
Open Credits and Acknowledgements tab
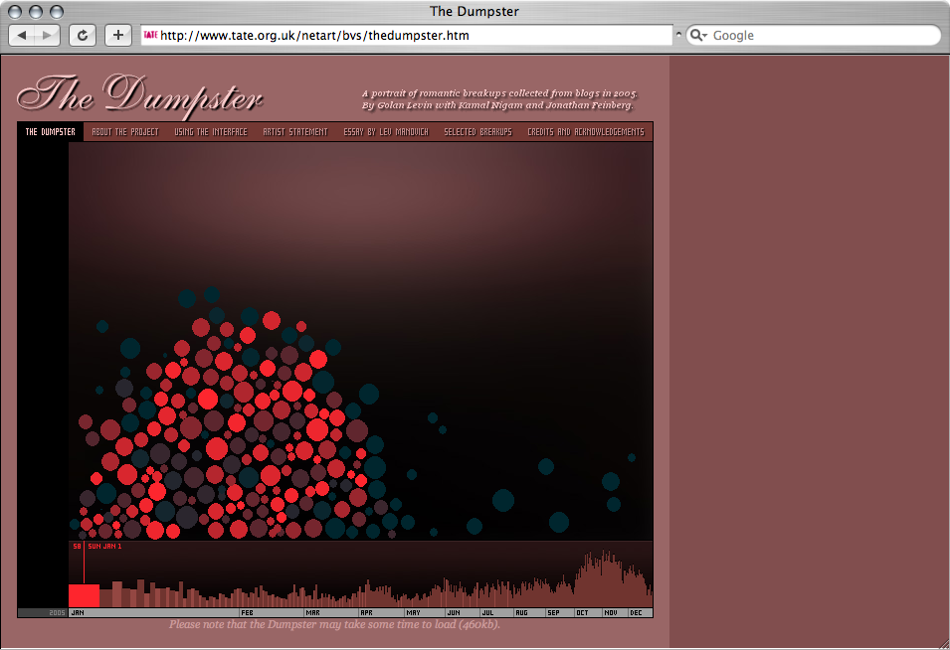585,132
